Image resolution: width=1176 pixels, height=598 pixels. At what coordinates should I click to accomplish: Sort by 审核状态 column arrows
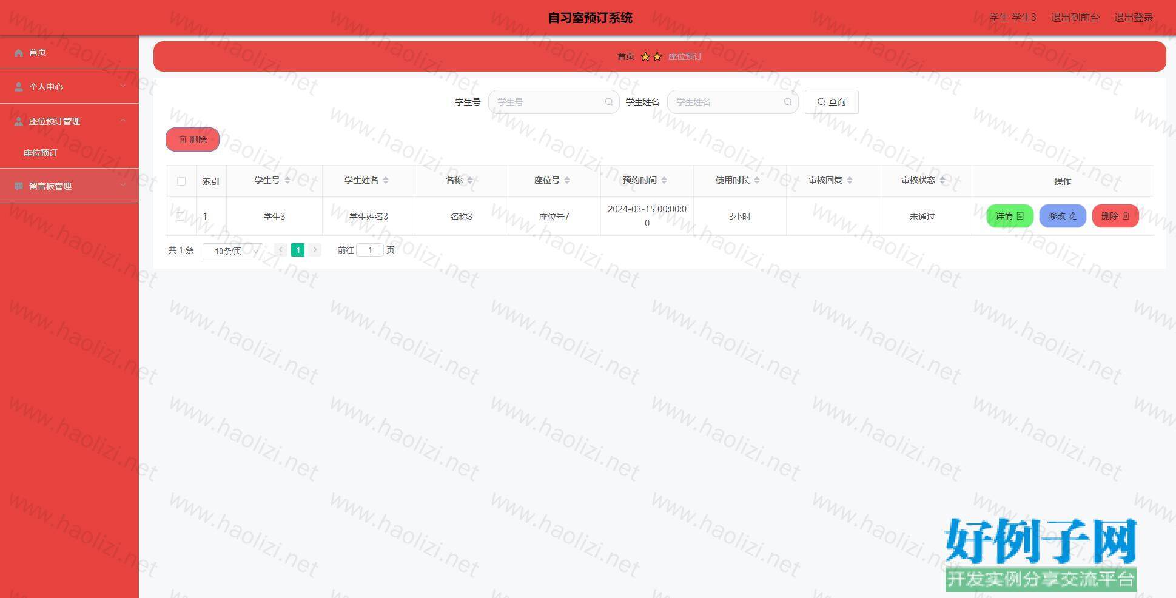(942, 180)
